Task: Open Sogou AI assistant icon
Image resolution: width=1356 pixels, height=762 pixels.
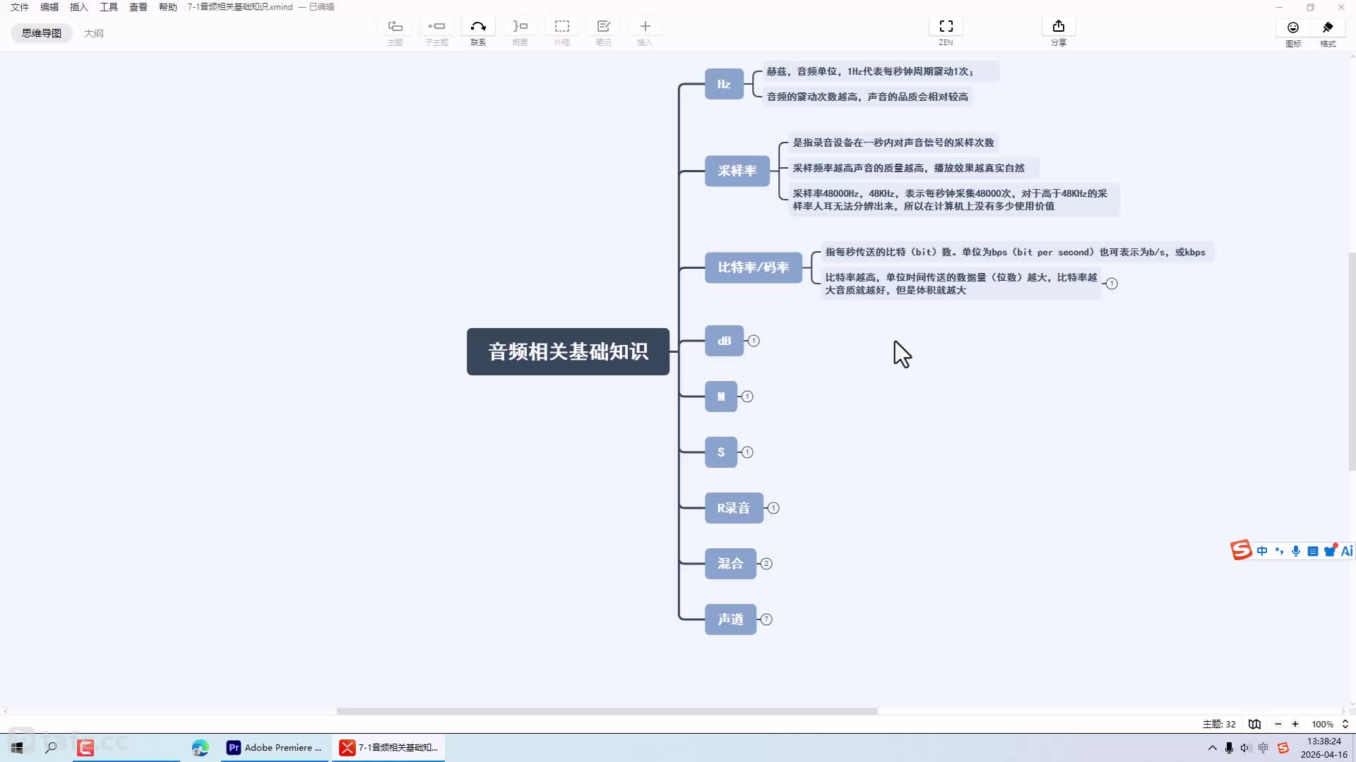Action: [x=1347, y=551]
